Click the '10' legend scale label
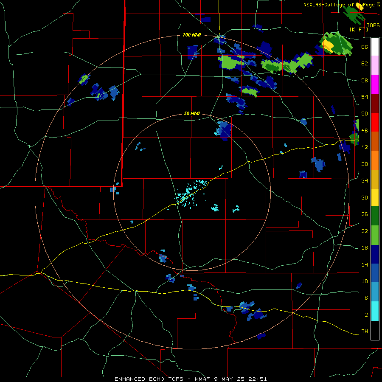This screenshot has height=382, width=382. (x=365, y=281)
